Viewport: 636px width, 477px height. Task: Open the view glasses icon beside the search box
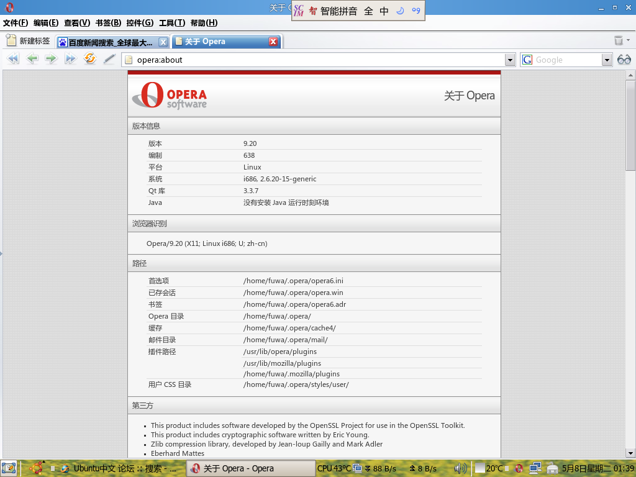point(624,60)
